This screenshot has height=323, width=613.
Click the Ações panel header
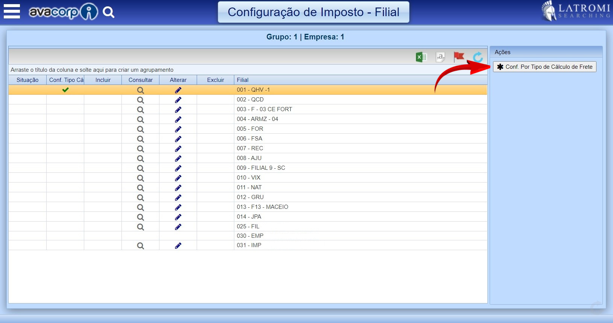tap(502, 52)
